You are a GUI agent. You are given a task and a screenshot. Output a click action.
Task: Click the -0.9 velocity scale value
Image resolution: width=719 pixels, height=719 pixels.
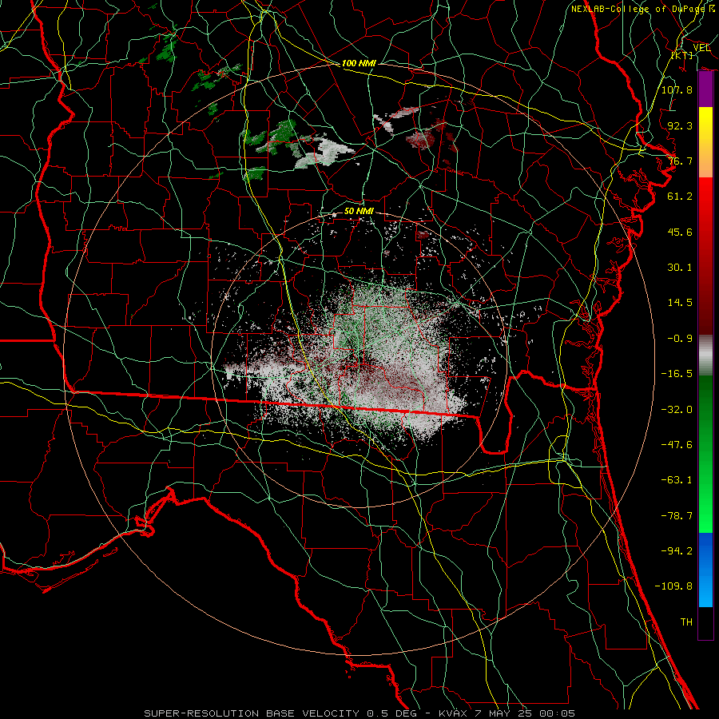(x=680, y=339)
